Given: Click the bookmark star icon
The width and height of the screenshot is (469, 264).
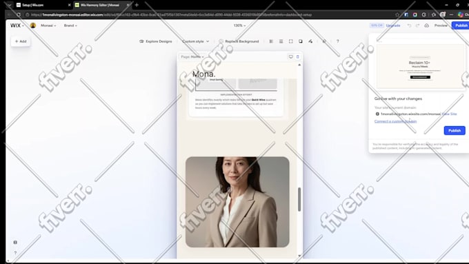Looking at the screenshot, I should tap(397, 14).
